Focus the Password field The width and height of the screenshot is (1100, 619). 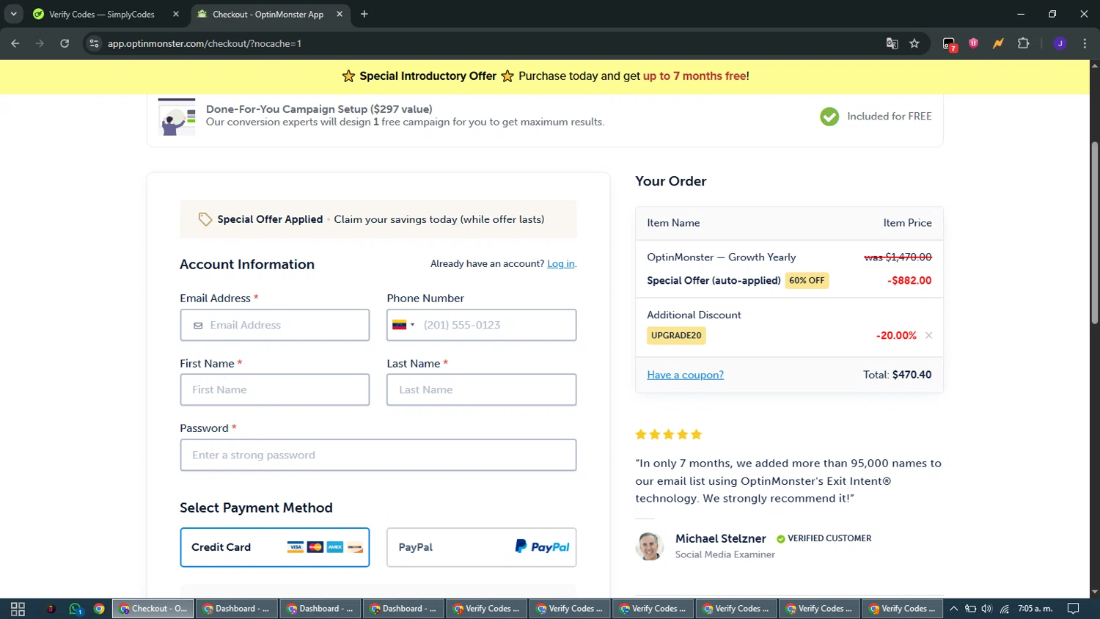pos(378,455)
